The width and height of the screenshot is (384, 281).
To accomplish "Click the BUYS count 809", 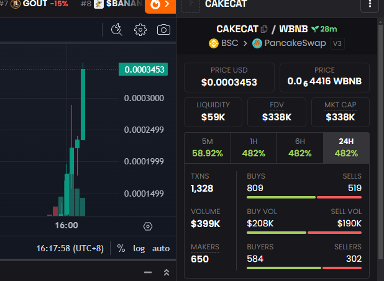I will (255, 188).
